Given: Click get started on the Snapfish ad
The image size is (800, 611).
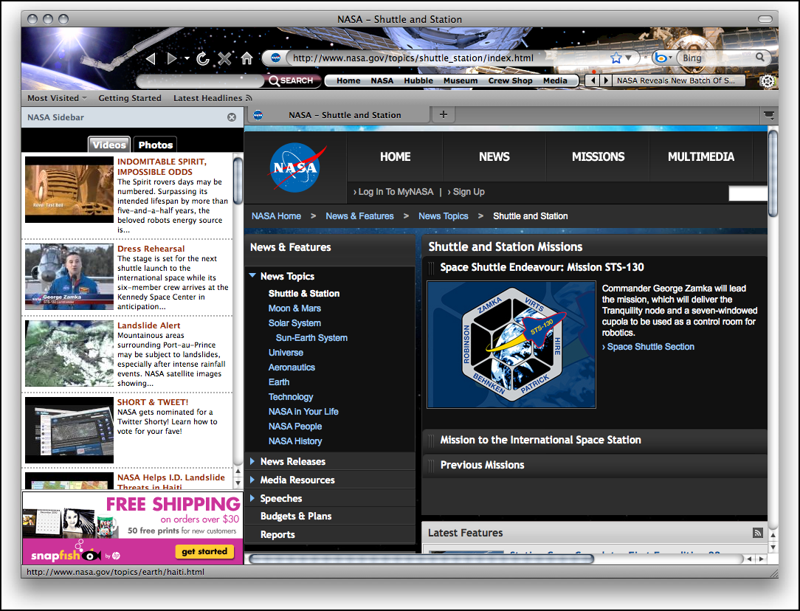Looking at the screenshot, I should (204, 551).
